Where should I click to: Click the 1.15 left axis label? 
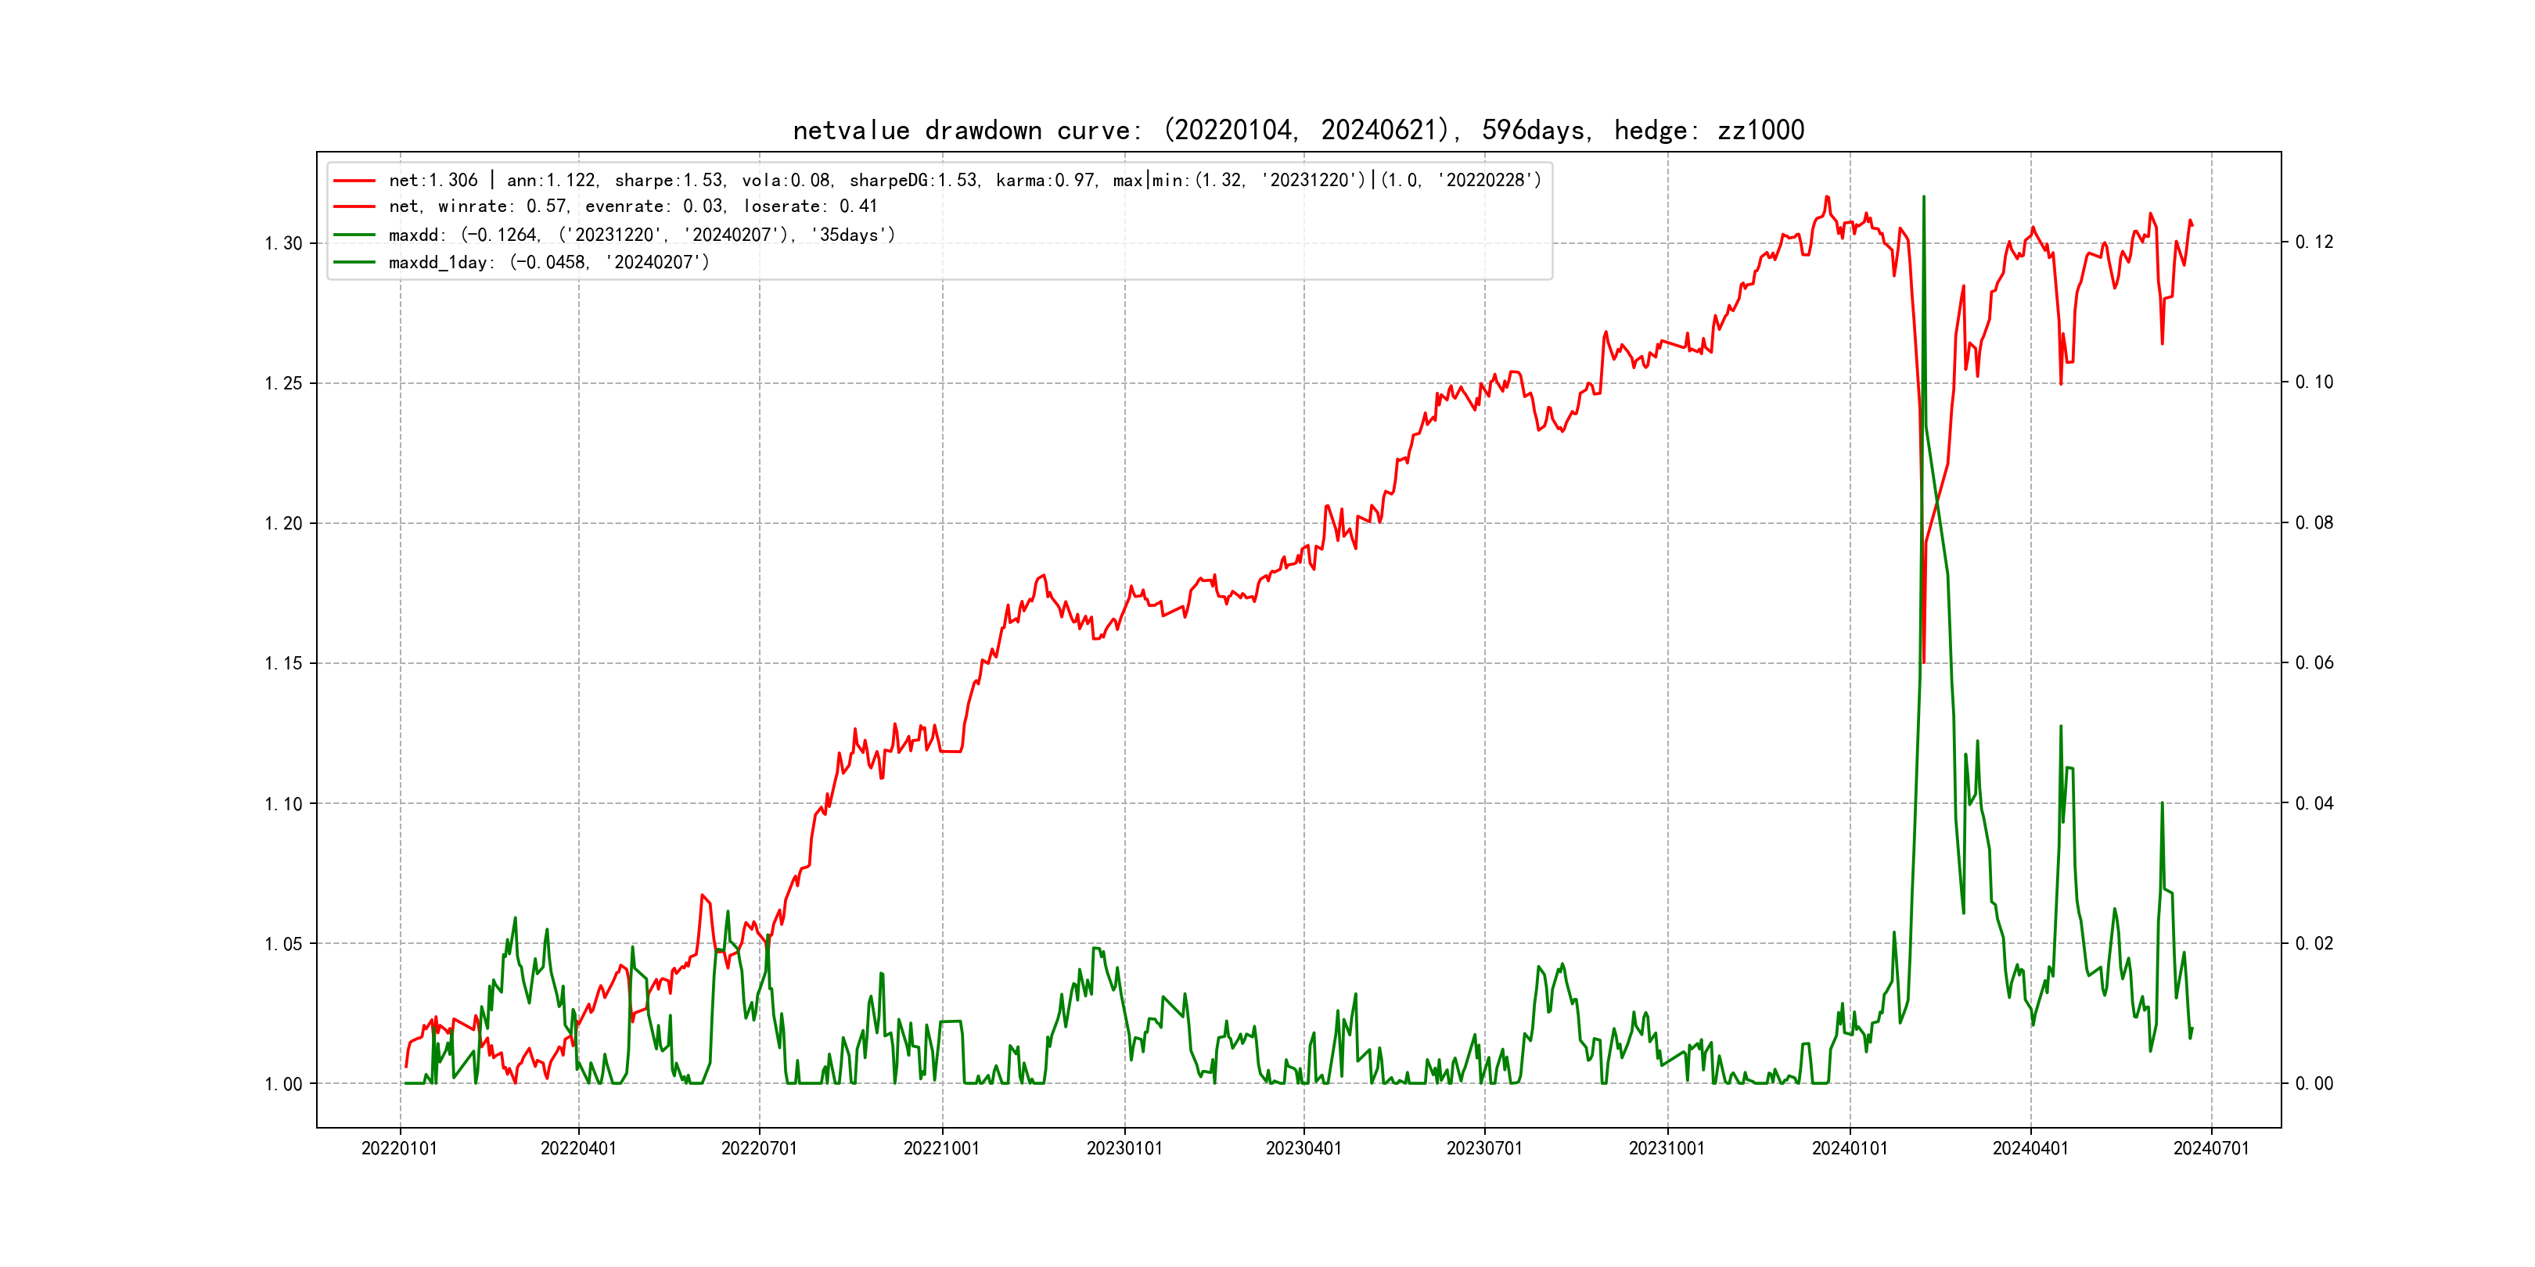point(283,664)
